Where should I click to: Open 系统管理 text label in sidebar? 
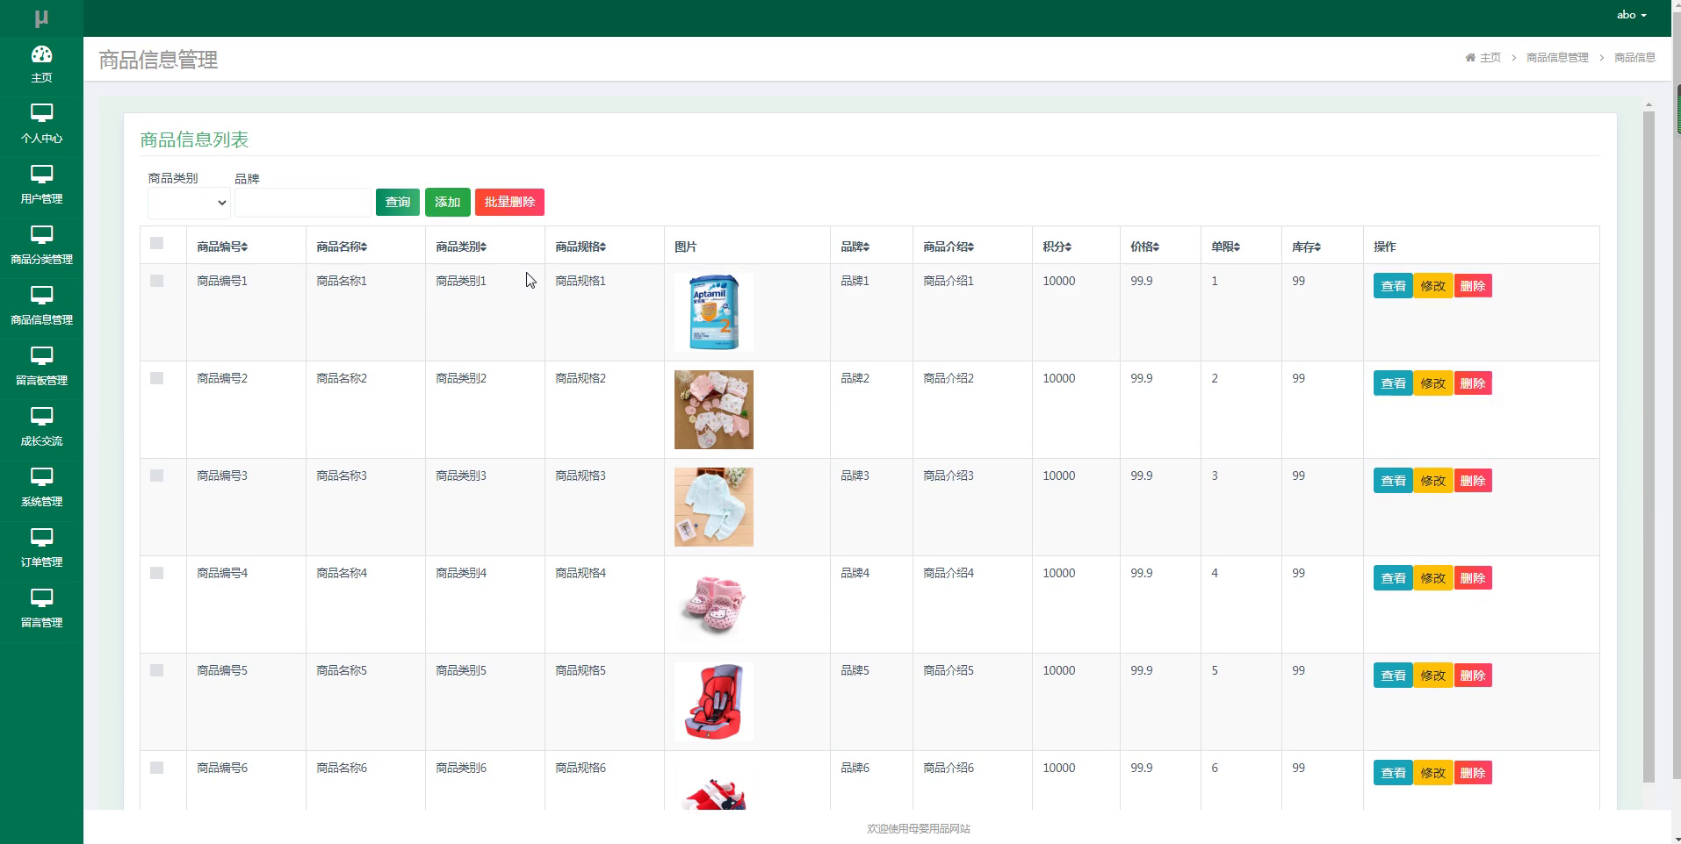click(x=41, y=502)
